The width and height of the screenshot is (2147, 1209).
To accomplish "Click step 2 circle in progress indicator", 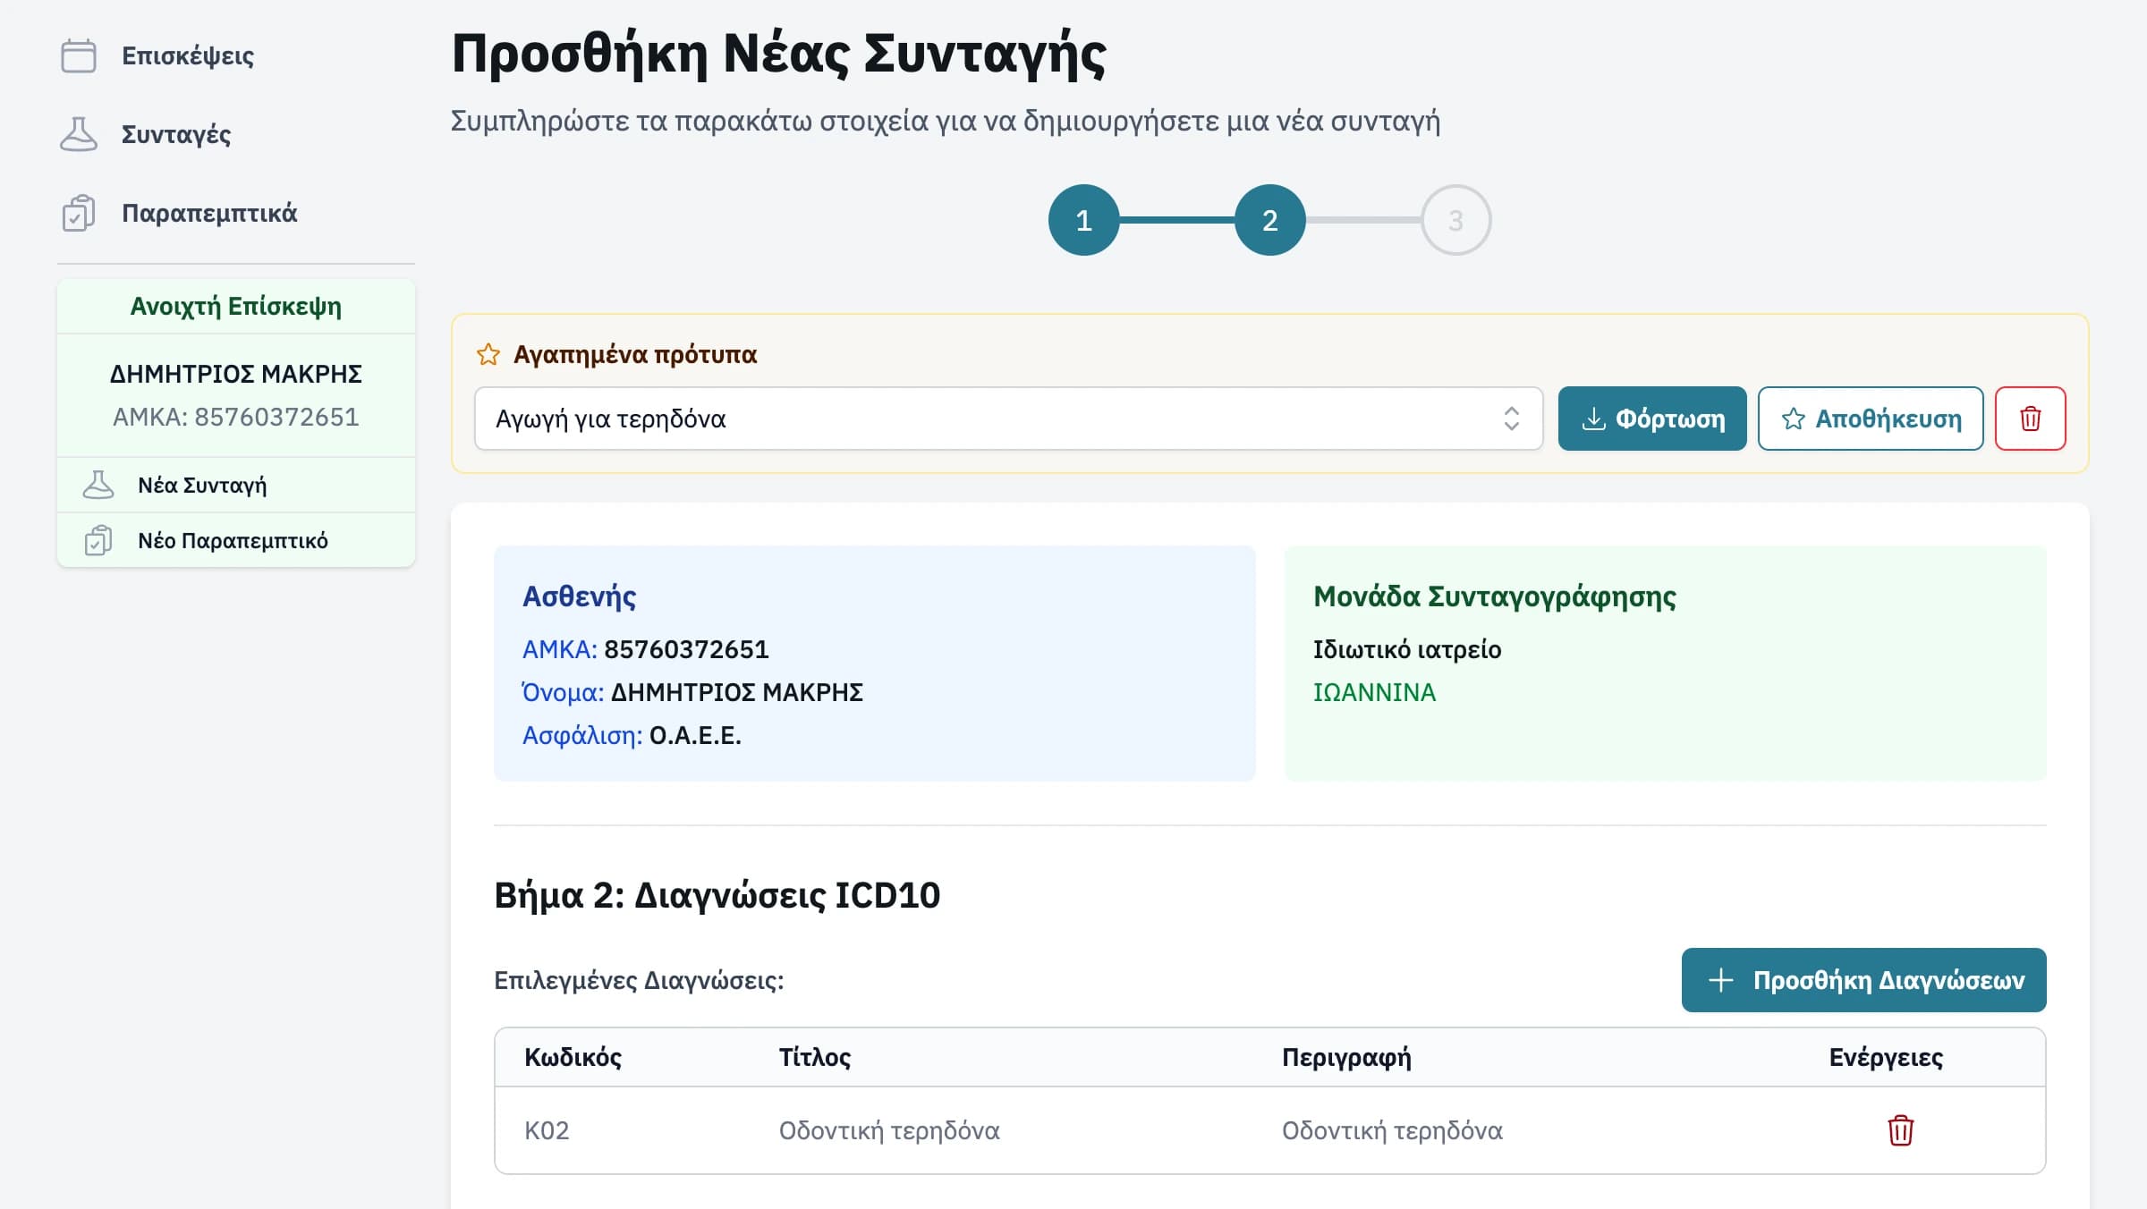I will [1269, 220].
